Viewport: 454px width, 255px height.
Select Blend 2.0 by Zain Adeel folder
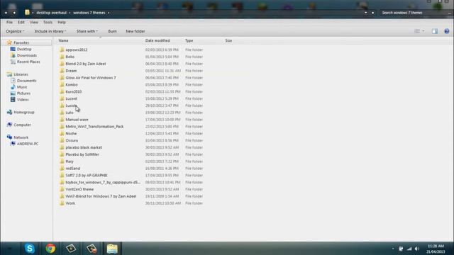pyautogui.click(x=86, y=64)
